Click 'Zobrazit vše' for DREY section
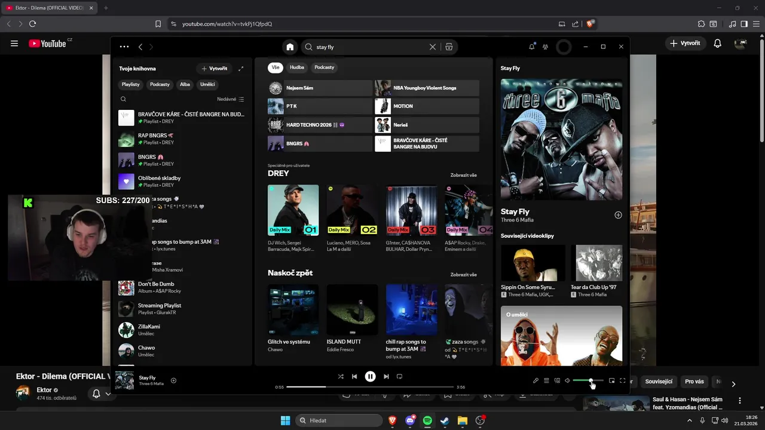This screenshot has width=765, height=430. tap(463, 175)
